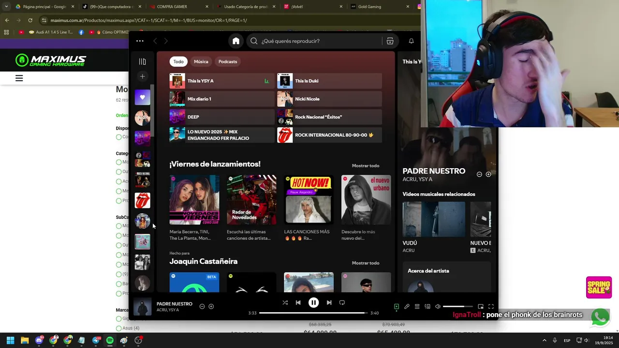Go forward in Spotify navigation
Image resolution: width=619 pixels, height=348 pixels.
(166, 41)
